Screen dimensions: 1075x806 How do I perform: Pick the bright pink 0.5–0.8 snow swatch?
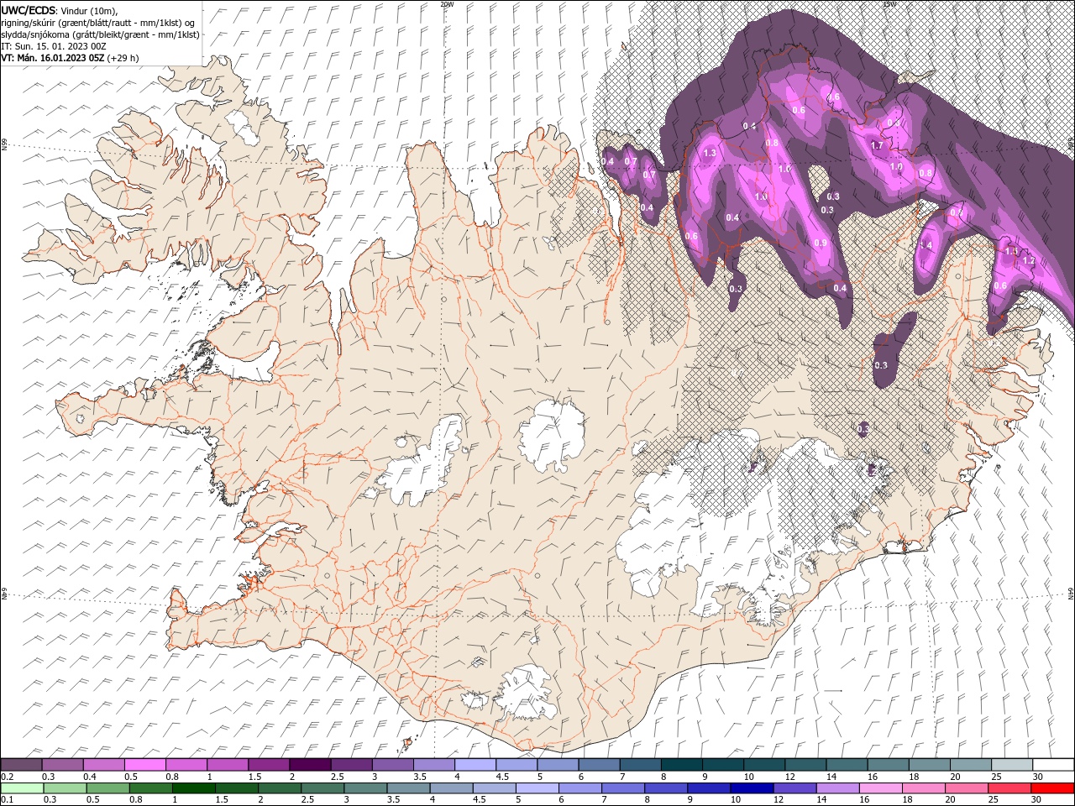click(145, 765)
